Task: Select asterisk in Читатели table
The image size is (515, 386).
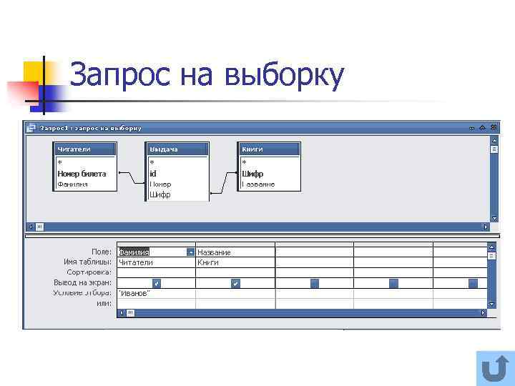Action: point(60,162)
